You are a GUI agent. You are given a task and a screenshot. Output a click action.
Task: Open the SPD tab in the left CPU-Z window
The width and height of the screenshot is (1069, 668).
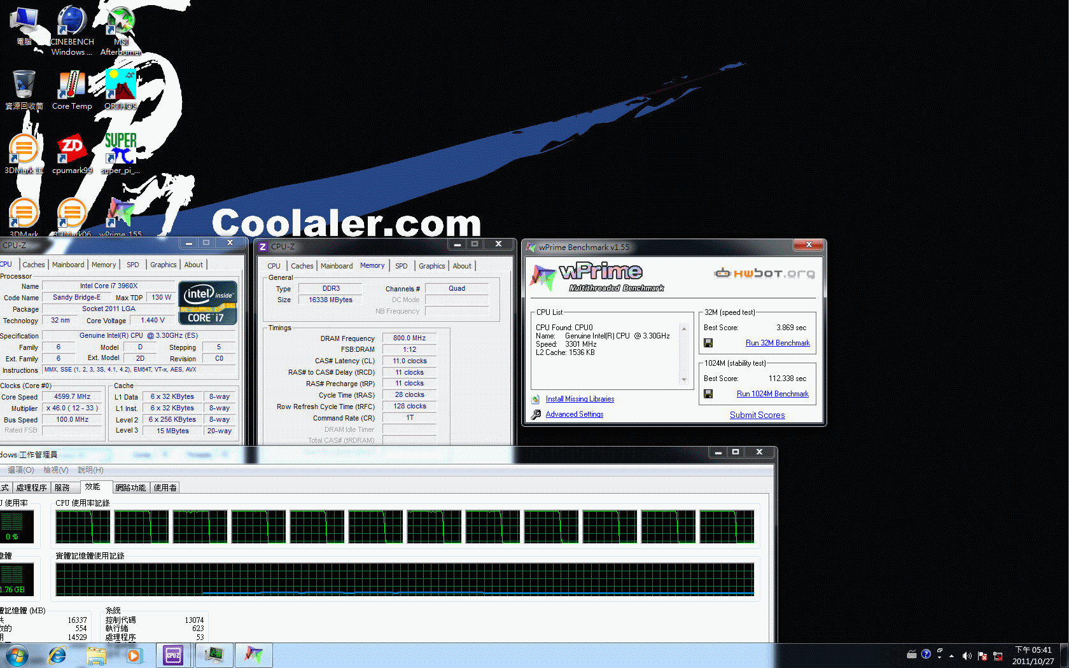[x=132, y=265]
